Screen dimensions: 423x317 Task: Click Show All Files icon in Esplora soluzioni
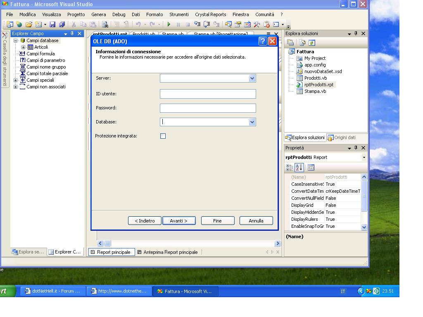click(x=302, y=43)
